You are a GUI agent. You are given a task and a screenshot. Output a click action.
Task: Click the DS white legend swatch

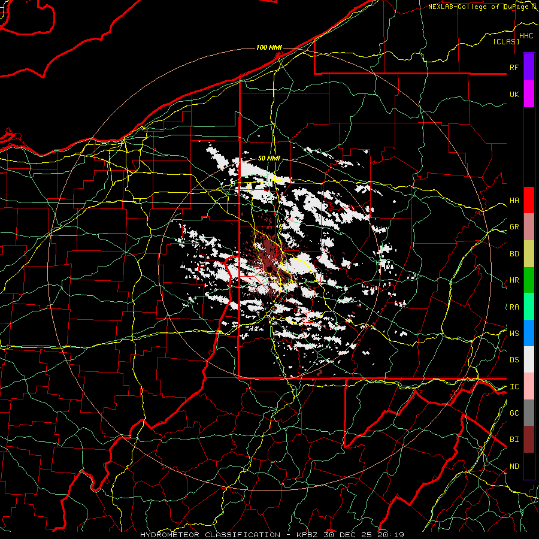pos(529,359)
